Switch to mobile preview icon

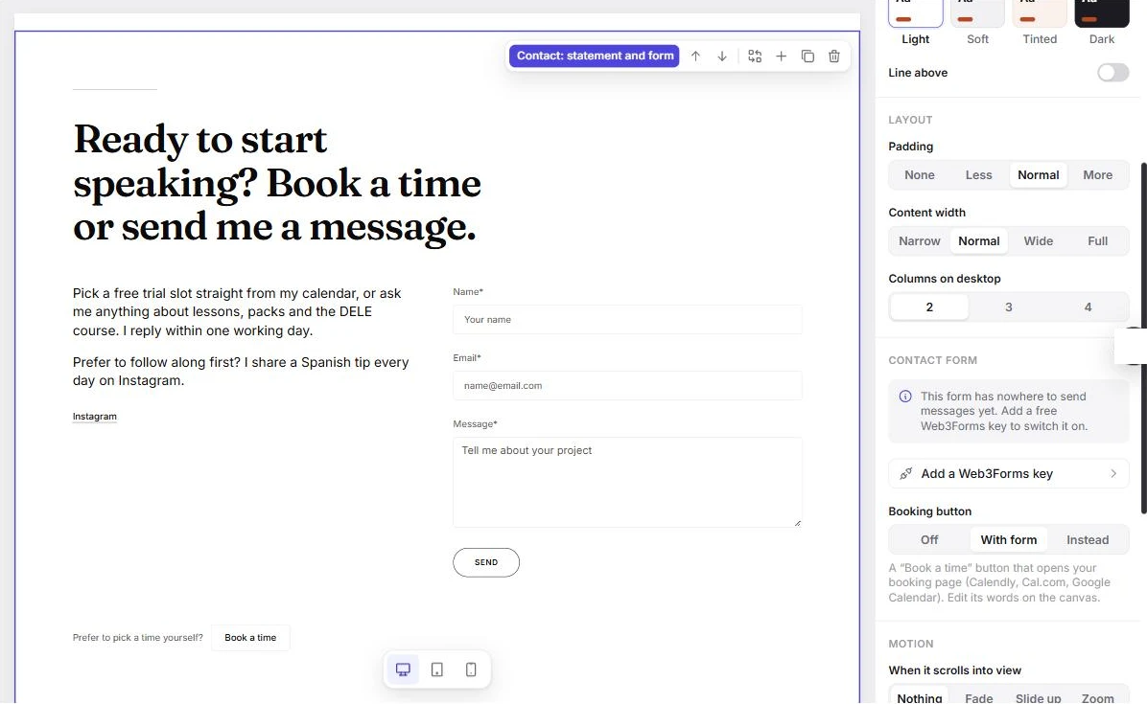pyautogui.click(x=471, y=669)
